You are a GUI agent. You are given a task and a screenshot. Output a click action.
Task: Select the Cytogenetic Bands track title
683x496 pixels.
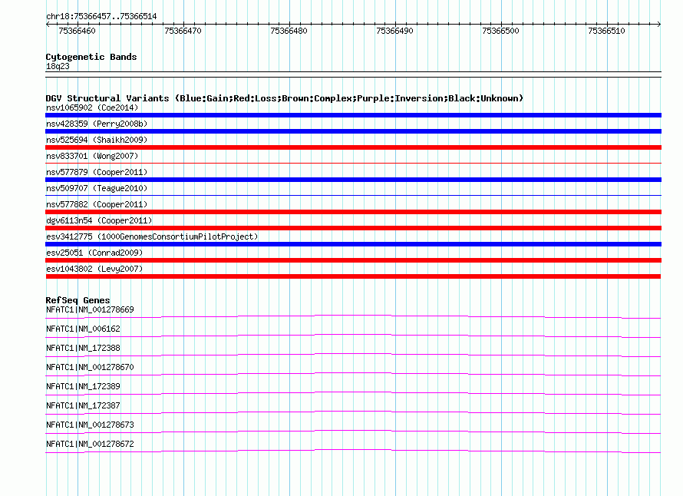[x=91, y=57]
